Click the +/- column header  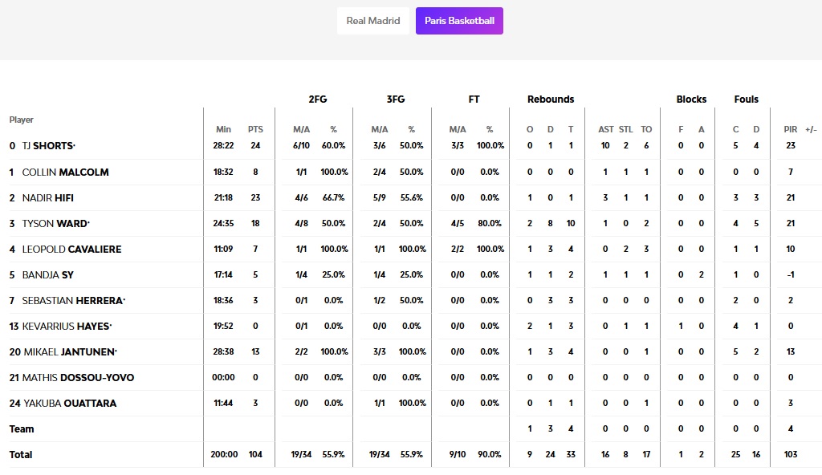pyautogui.click(x=810, y=129)
